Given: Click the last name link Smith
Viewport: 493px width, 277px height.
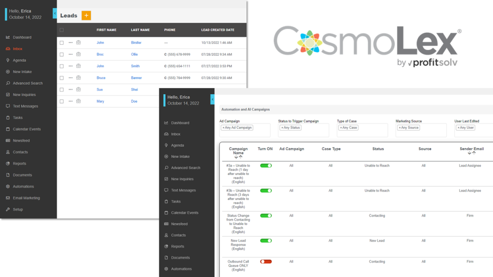Looking at the screenshot, I should pos(135,66).
